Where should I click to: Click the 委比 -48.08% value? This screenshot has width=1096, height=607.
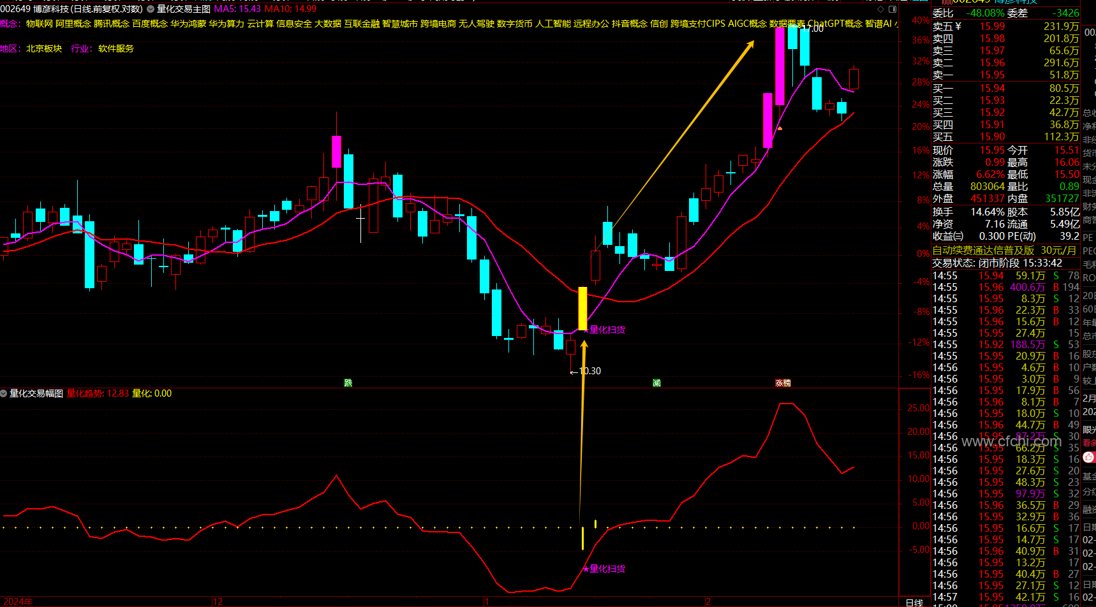point(986,13)
